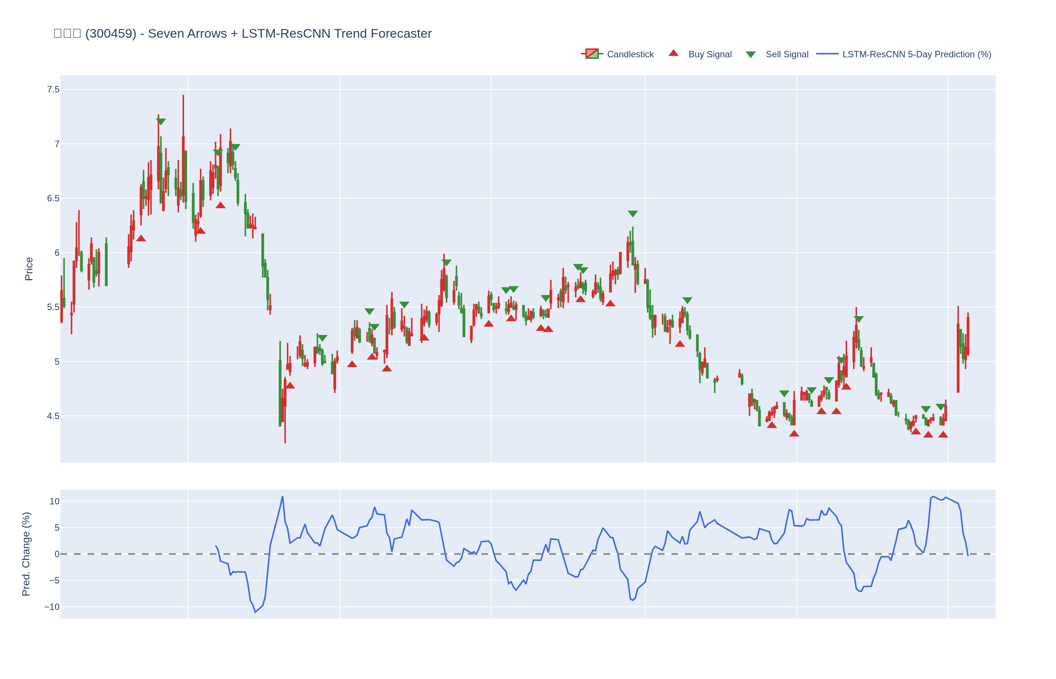Hide Sell Signal trace via legend text

tap(787, 54)
